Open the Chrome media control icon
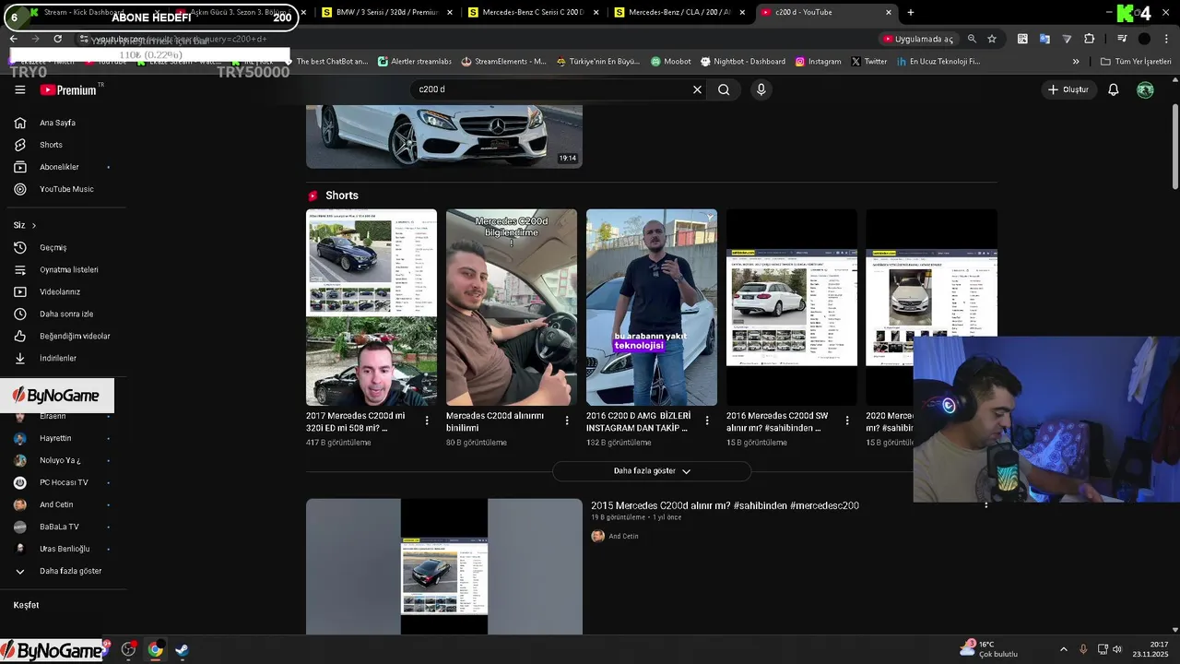This screenshot has width=1180, height=664. click(1122, 39)
